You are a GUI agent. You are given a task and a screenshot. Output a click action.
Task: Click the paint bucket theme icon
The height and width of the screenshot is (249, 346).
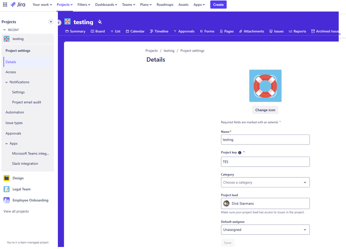tap(100, 21)
